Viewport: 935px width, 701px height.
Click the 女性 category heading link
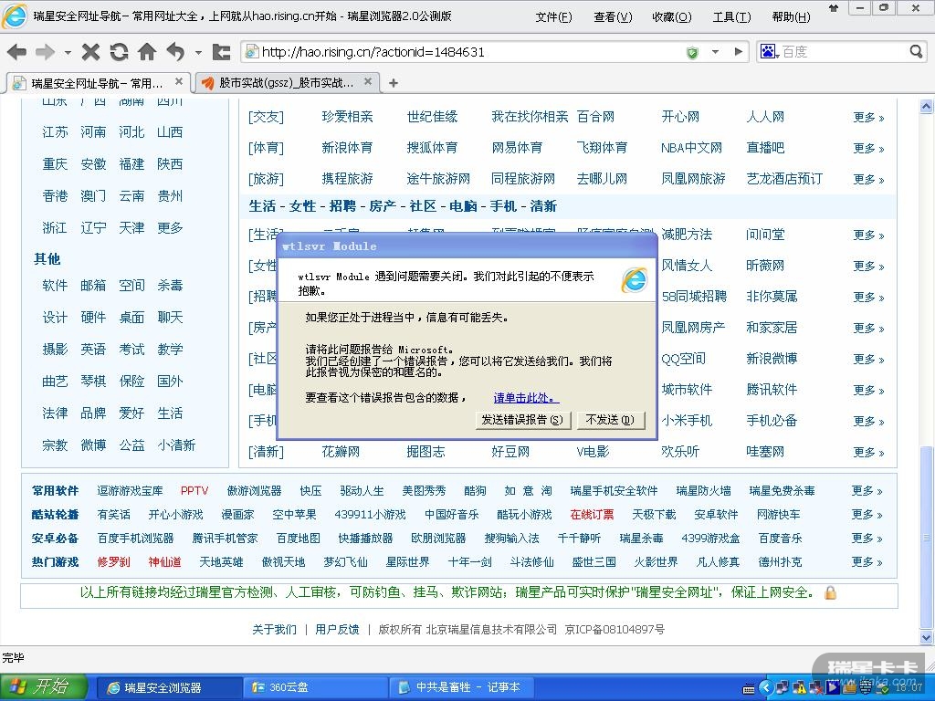tap(302, 206)
